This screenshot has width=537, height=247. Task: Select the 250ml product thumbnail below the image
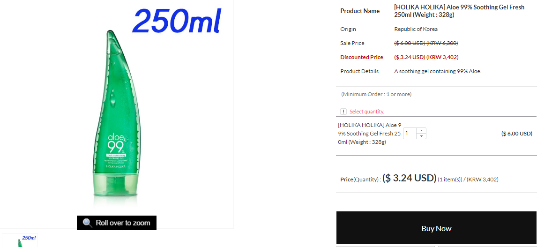coord(20,240)
